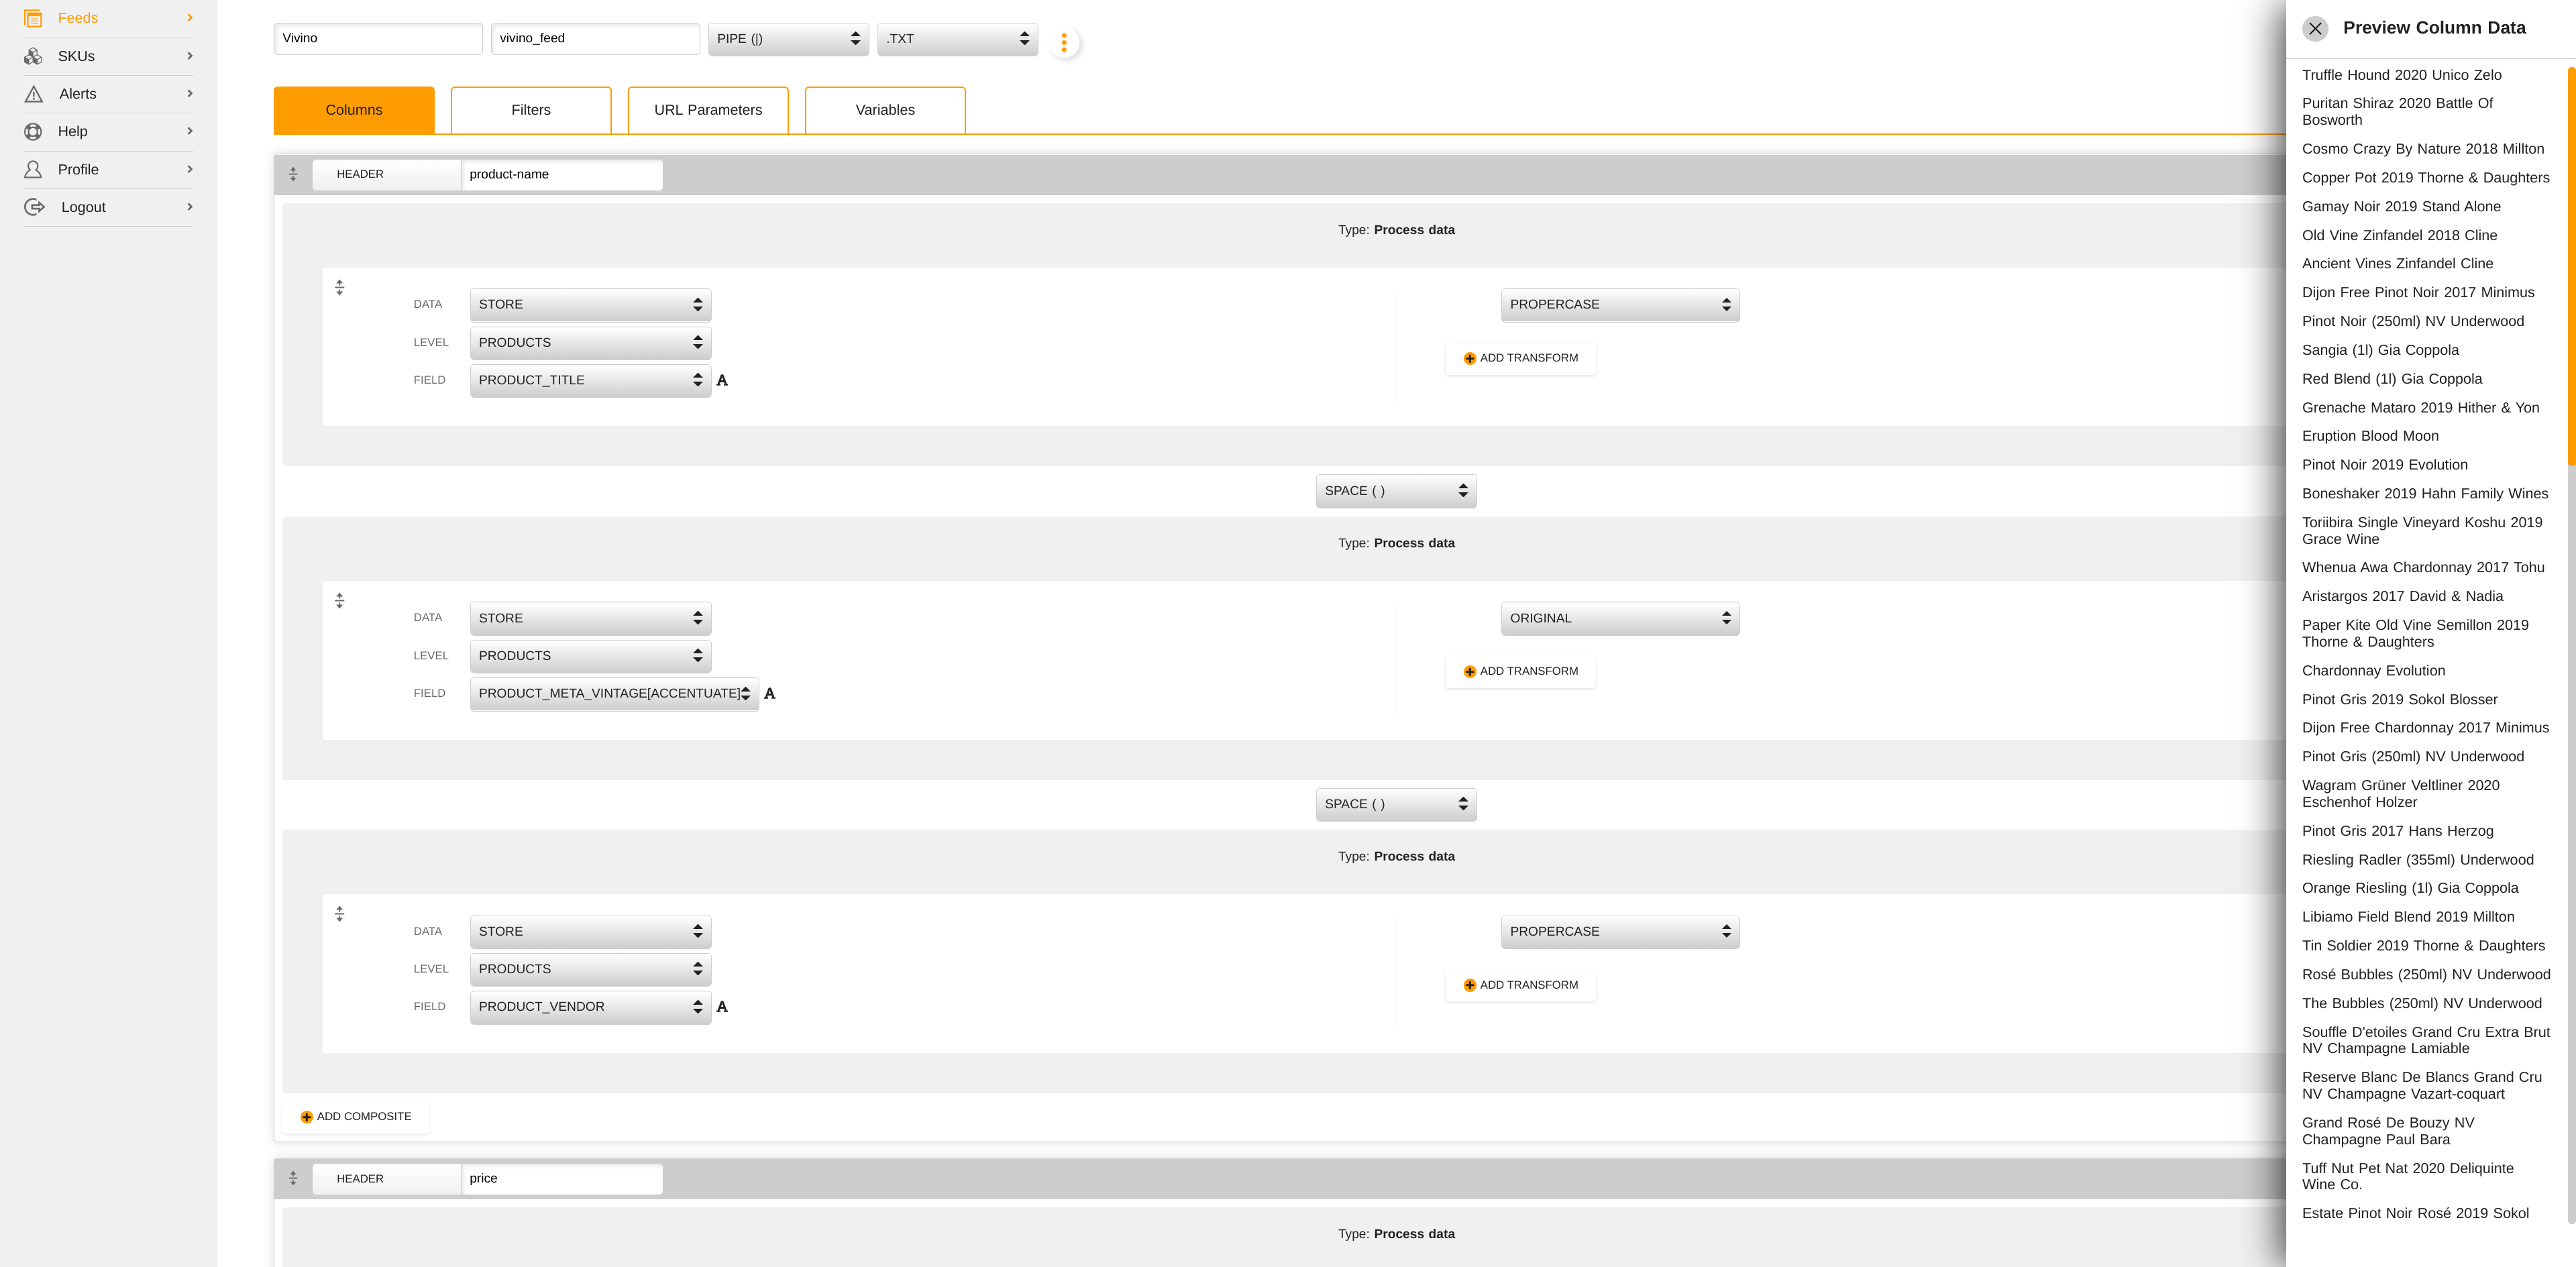
Task: Open the Feeds sidebar icon
Action: pyautogui.click(x=33, y=18)
